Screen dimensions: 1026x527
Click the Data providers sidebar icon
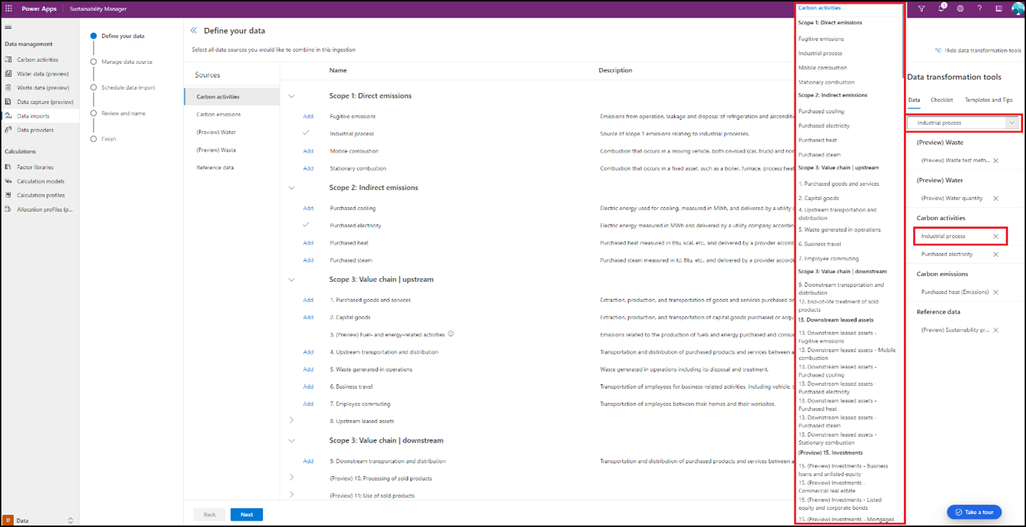pyautogui.click(x=9, y=130)
